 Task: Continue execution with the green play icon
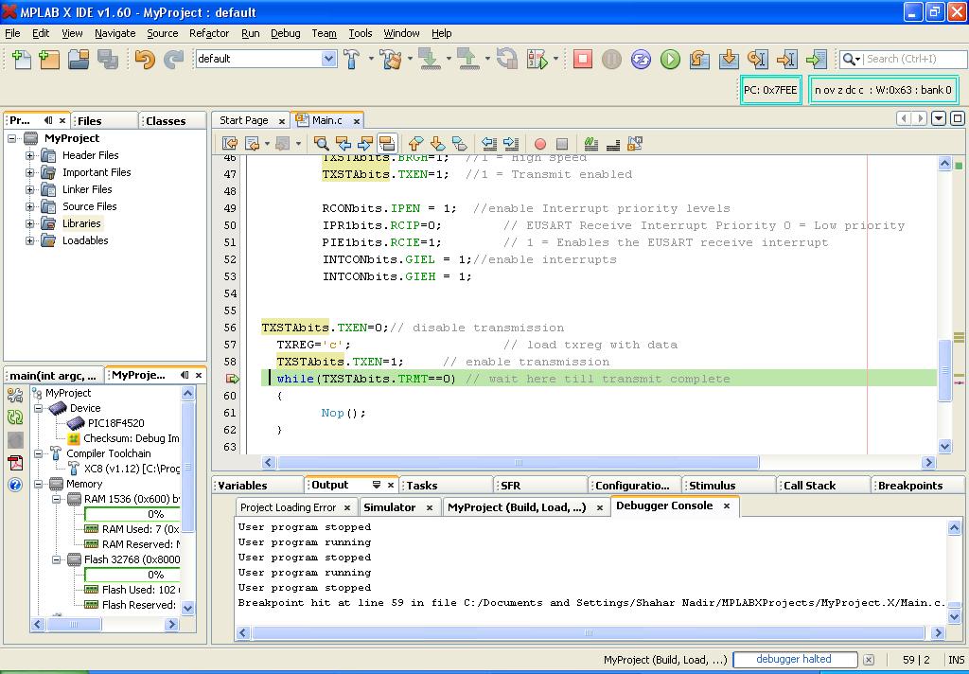[x=670, y=59]
